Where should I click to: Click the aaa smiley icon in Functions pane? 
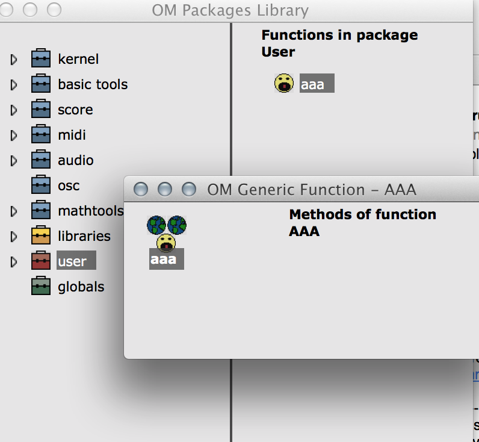(284, 83)
